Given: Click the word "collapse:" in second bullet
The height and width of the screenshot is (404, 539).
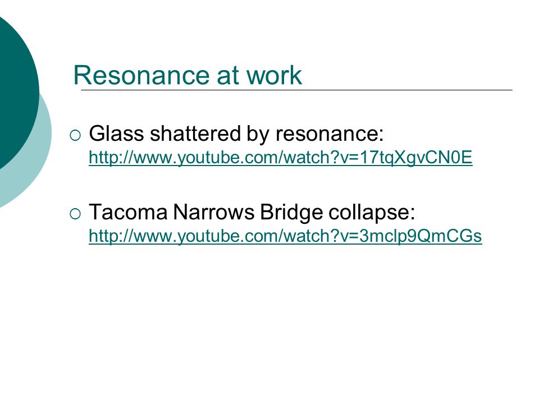Looking at the screenshot, I should coord(372,213).
